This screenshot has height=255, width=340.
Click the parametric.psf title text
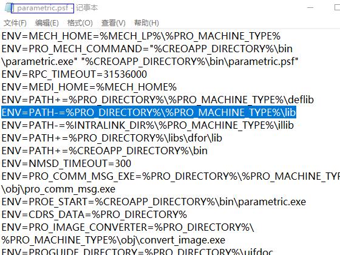42,8
